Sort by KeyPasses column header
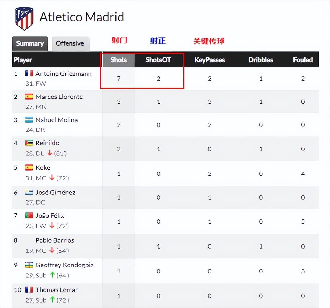The image size is (330, 308). pos(210,60)
